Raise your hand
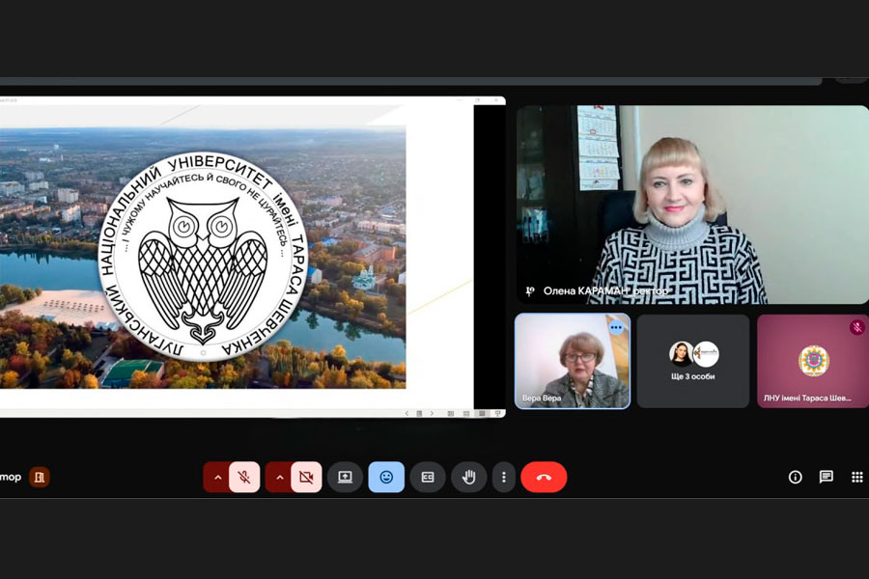 pos(469,477)
